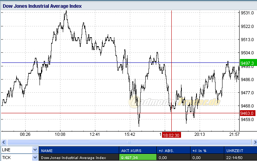Click the +/- ABS. column header

(x=174, y=151)
